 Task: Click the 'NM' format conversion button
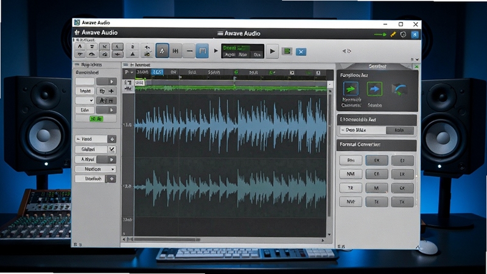coord(351,174)
